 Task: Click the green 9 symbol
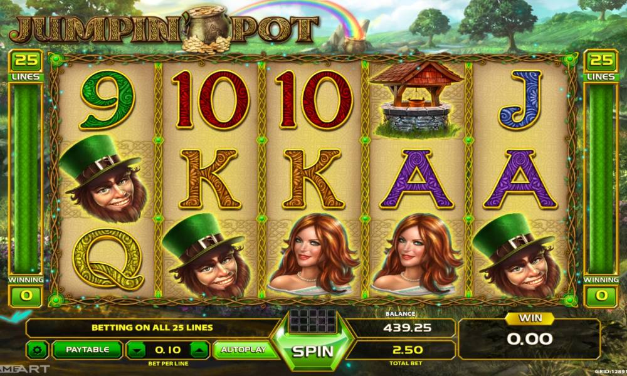107,100
